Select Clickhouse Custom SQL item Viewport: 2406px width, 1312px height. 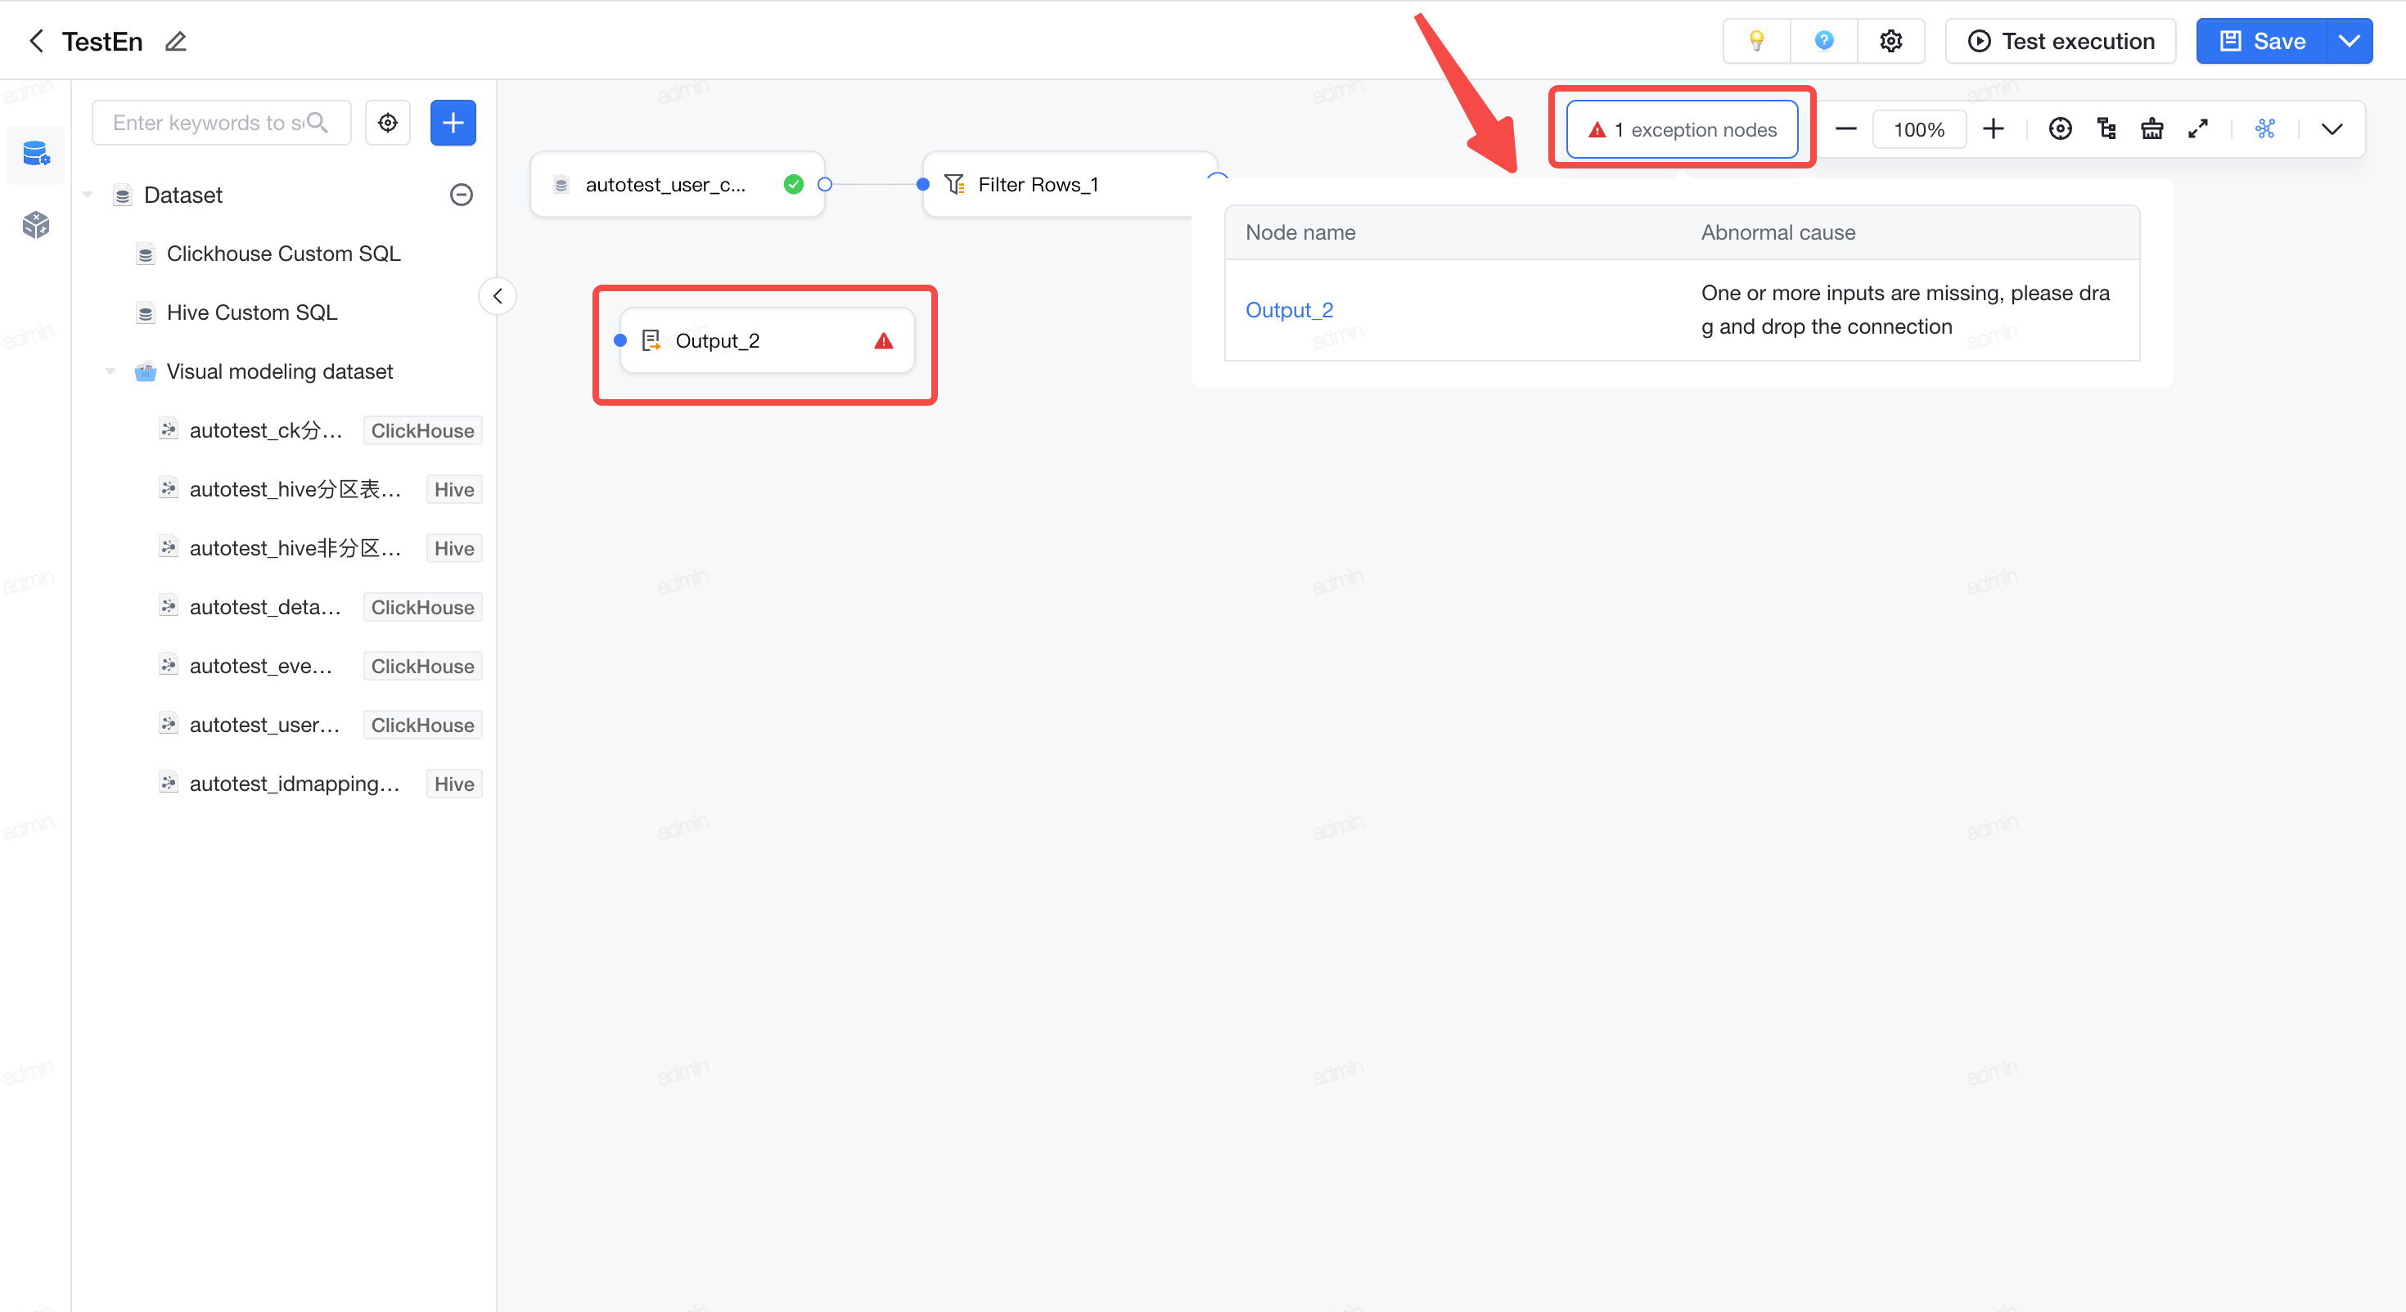283,254
